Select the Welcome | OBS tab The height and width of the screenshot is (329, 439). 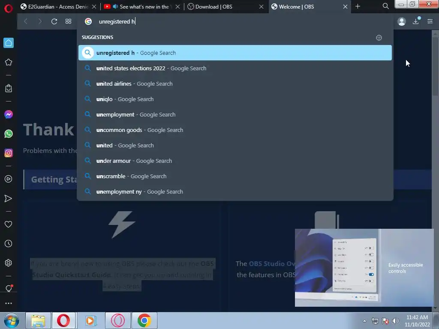click(x=310, y=7)
